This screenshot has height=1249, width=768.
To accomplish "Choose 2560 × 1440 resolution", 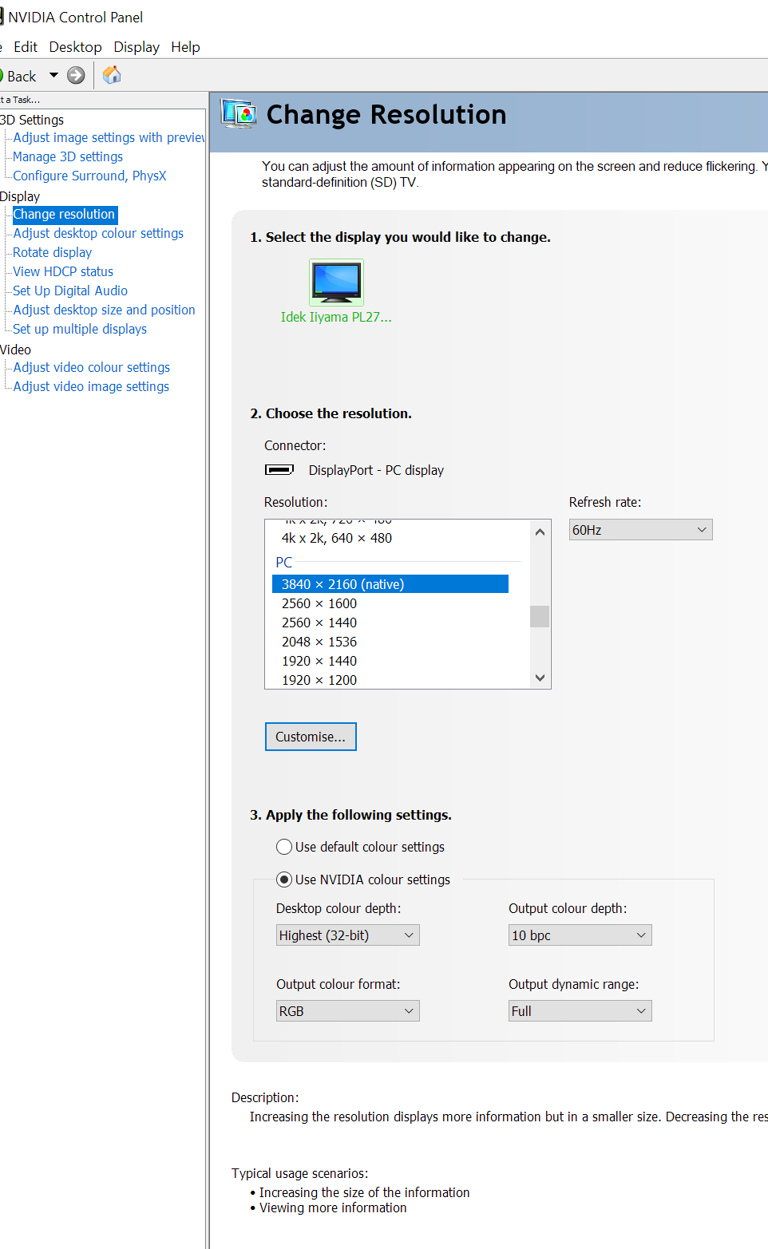I will 319,623.
